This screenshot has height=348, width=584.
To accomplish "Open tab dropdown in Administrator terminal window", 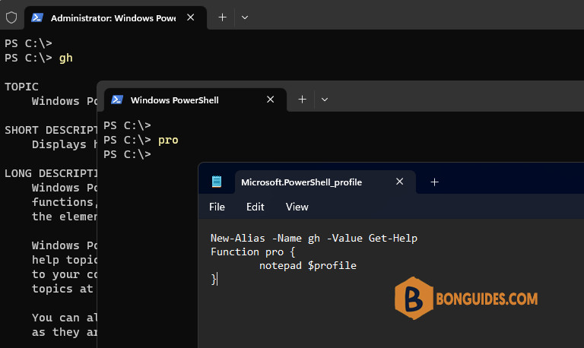I will [245, 17].
